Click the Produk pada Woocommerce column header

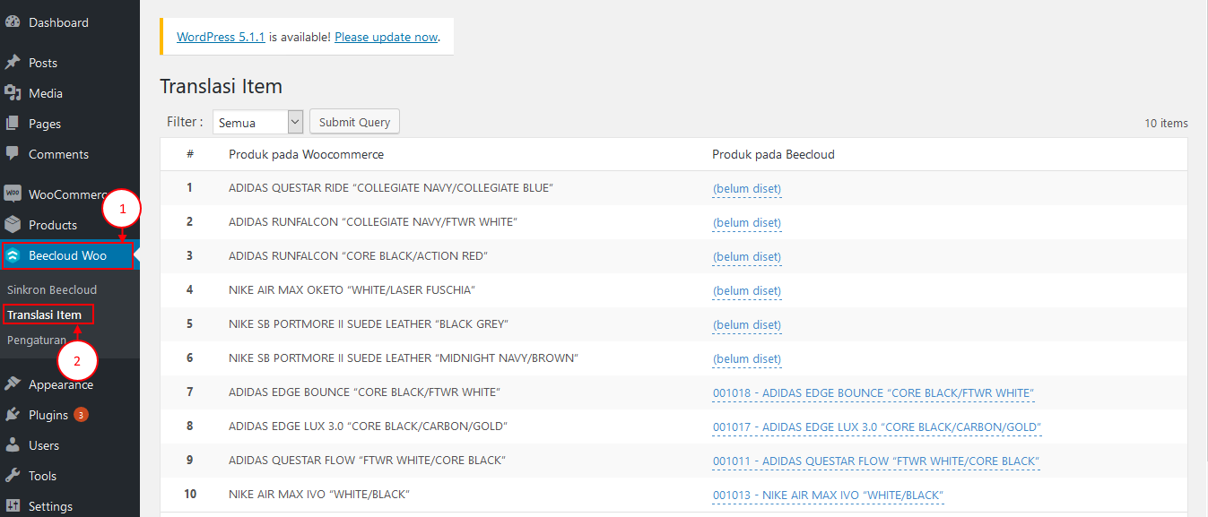[x=307, y=154]
